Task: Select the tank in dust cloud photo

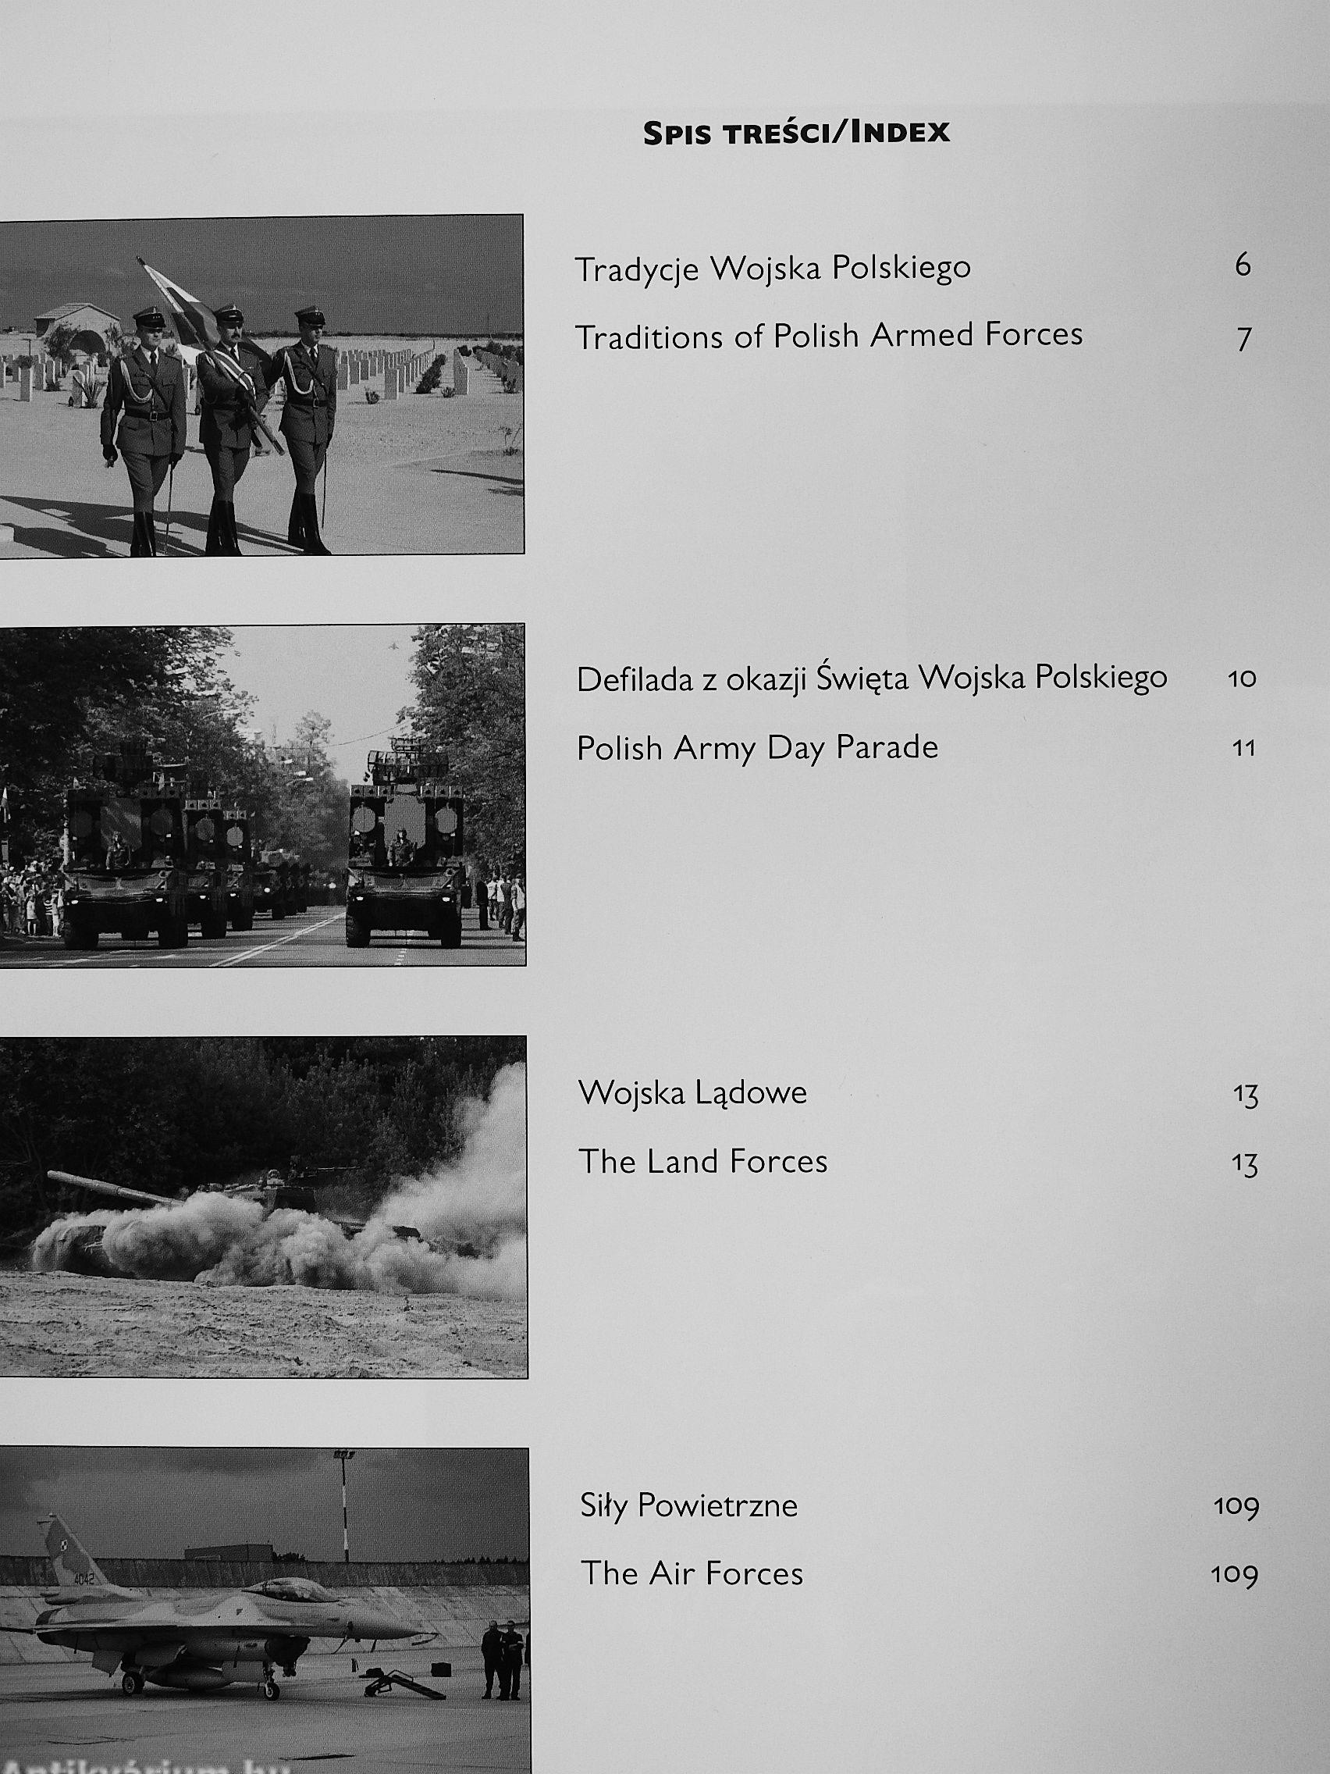Action: pos(262,1207)
